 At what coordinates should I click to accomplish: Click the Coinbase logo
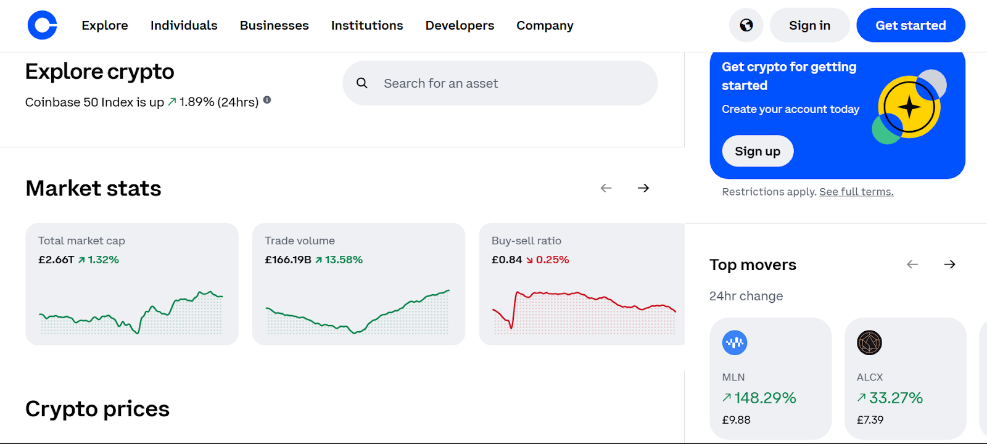tap(42, 25)
